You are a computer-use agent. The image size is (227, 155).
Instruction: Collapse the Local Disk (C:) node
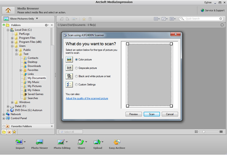[8, 30]
